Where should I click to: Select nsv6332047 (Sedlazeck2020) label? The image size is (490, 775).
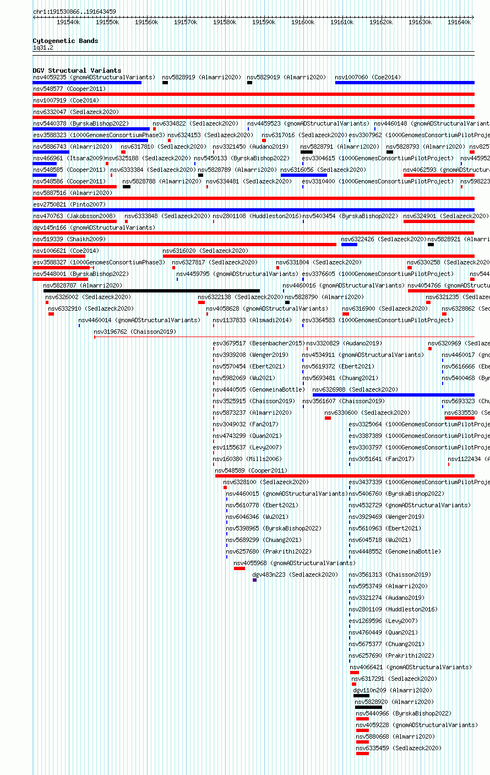coord(76,112)
